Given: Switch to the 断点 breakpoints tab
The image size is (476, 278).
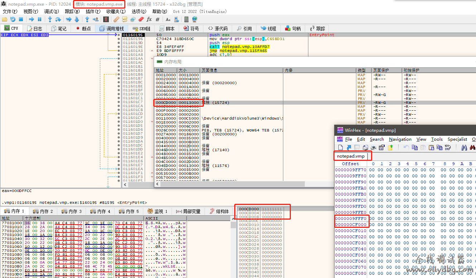Looking at the screenshot, I should (83, 28).
